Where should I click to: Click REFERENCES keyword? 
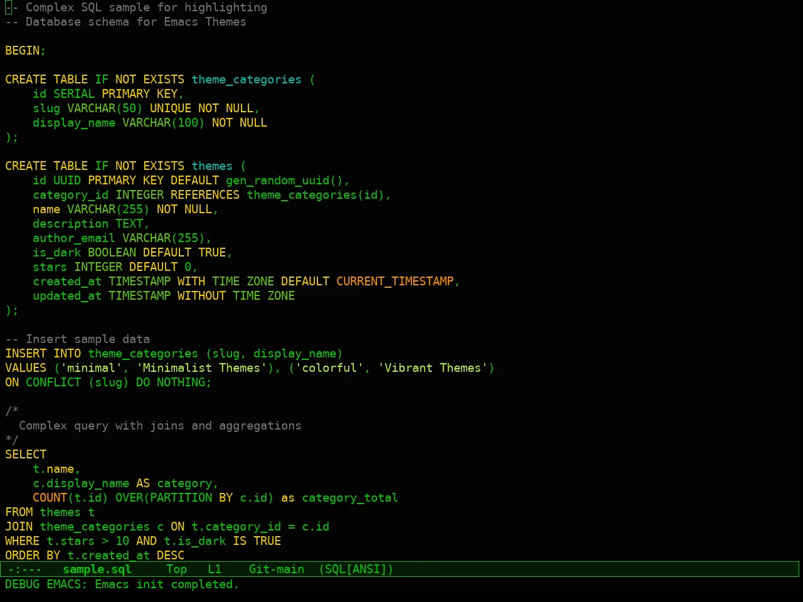205,195
